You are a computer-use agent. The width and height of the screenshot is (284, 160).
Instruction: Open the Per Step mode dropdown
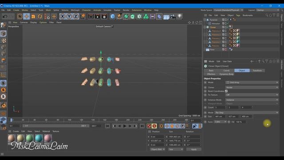pyautogui.click(x=246, y=112)
